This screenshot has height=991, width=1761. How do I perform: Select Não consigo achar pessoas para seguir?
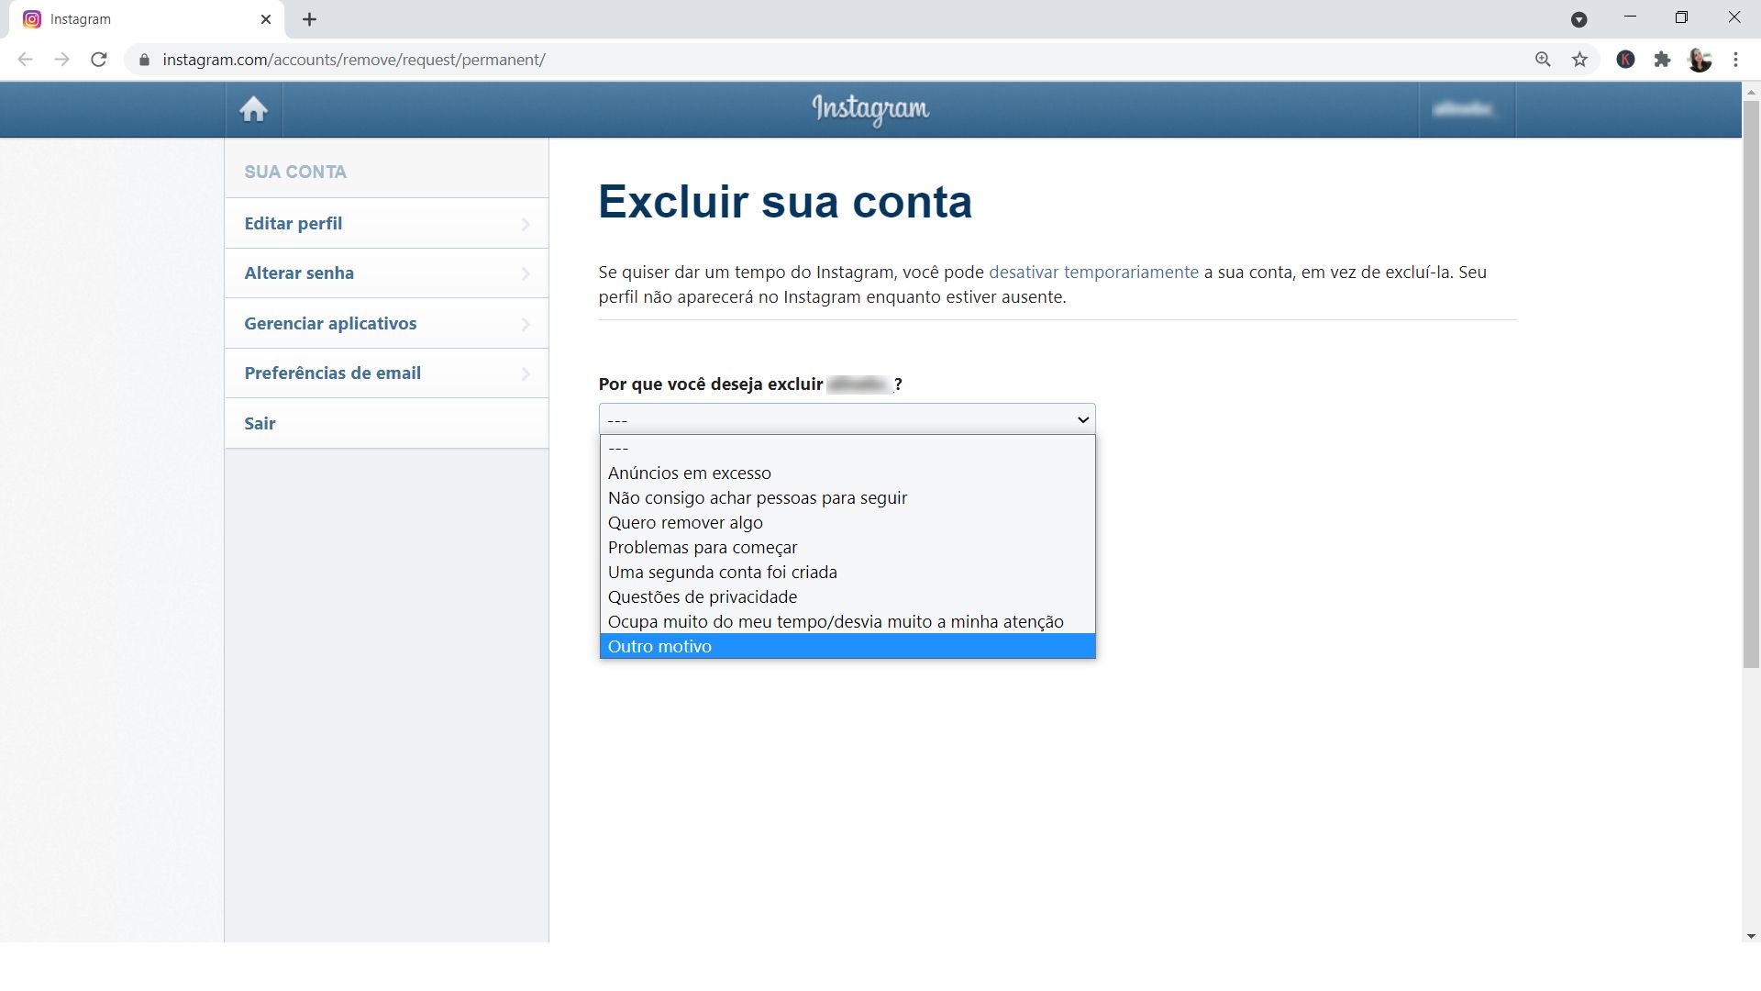click(x=847, y=497)
